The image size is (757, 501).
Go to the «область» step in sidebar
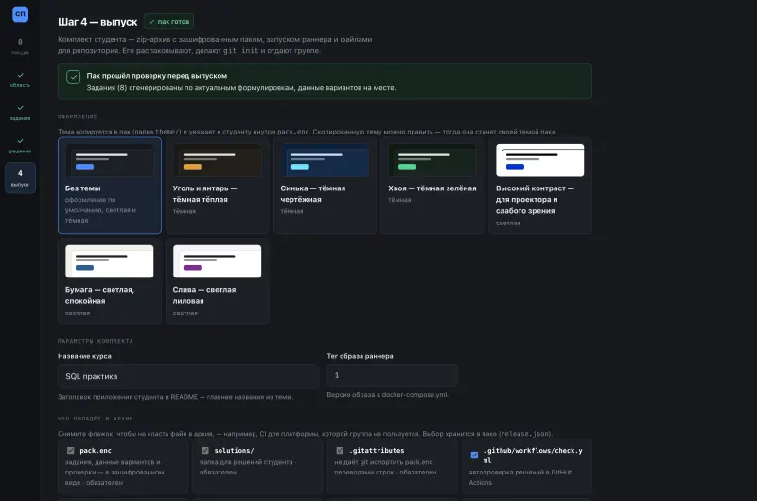(20, 80)
